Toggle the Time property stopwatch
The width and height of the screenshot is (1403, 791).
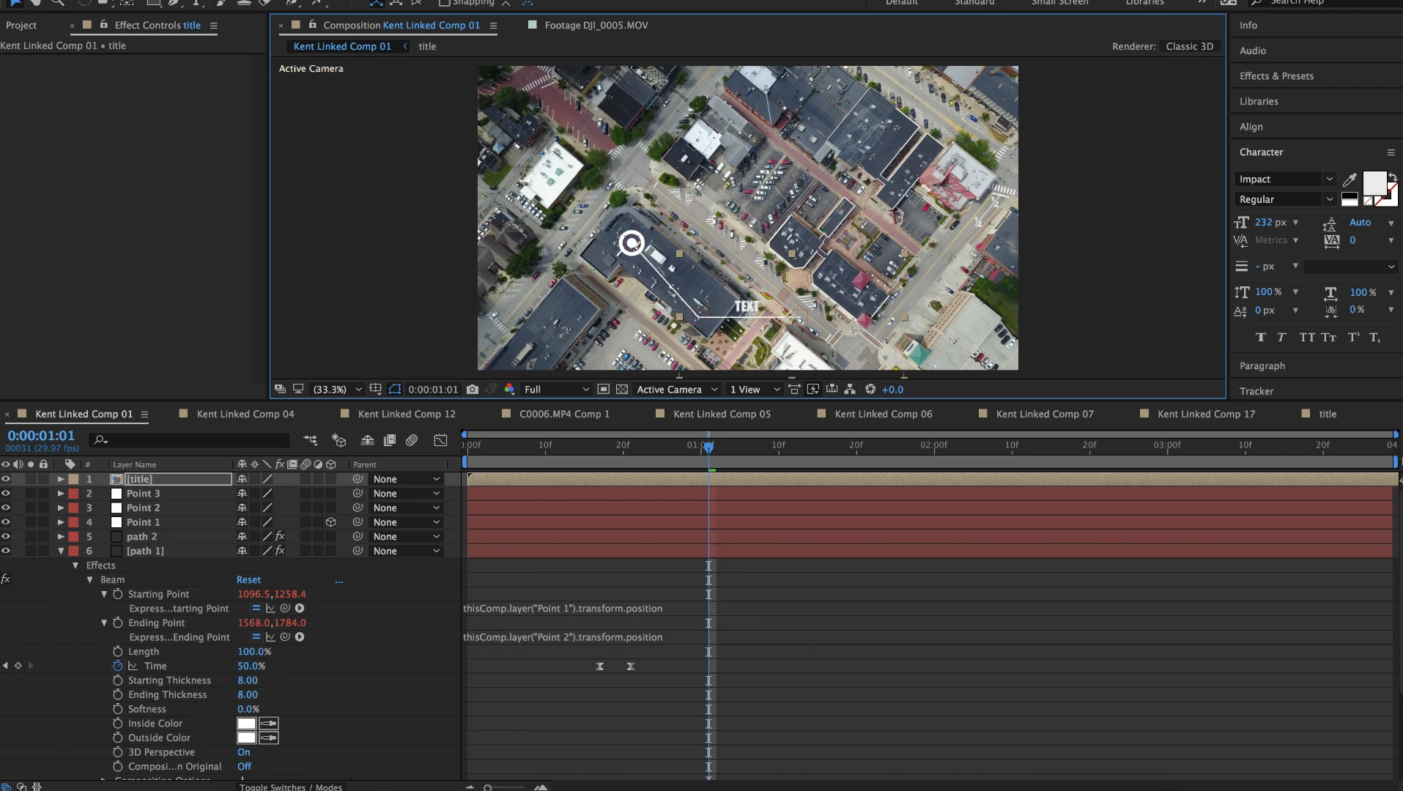coord(117,666)
